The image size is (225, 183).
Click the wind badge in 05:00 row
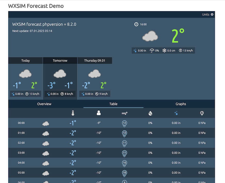(x=124, y=173)
